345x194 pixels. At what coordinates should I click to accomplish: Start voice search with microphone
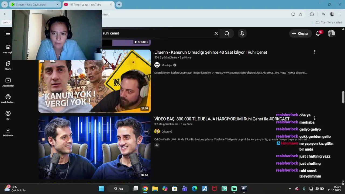click(x=242, y=33)
